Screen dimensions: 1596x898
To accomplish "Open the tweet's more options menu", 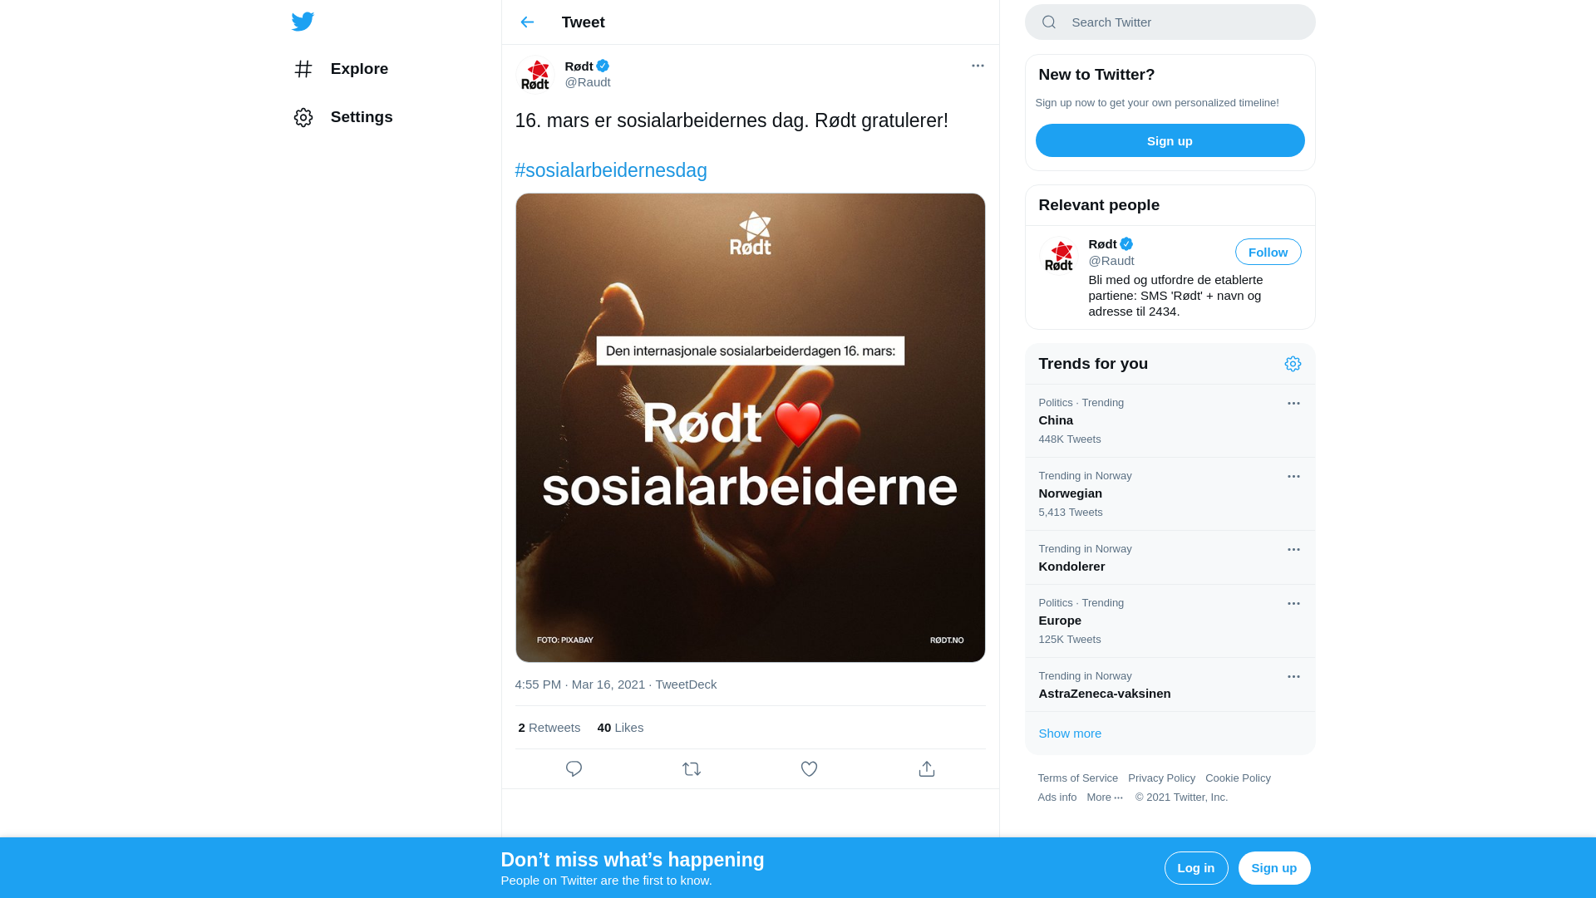I will [x=978, y=66].
